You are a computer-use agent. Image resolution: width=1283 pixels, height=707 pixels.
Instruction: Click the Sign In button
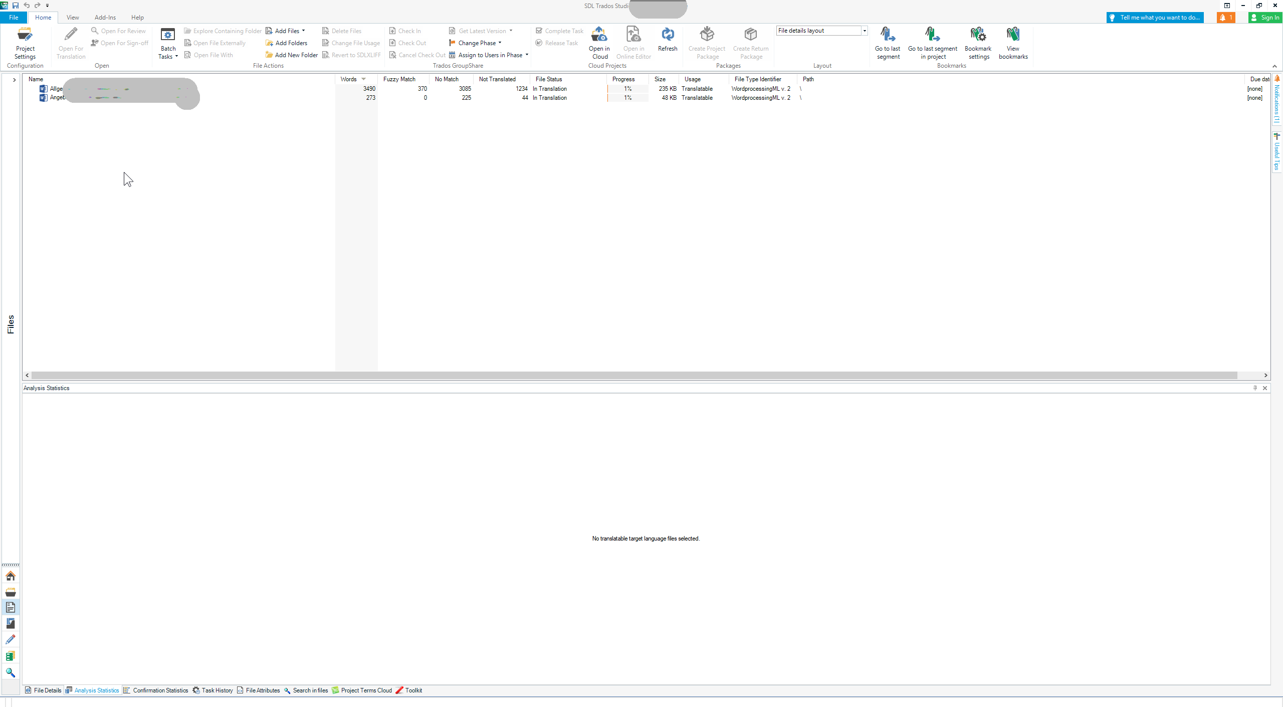point(1265,17)
